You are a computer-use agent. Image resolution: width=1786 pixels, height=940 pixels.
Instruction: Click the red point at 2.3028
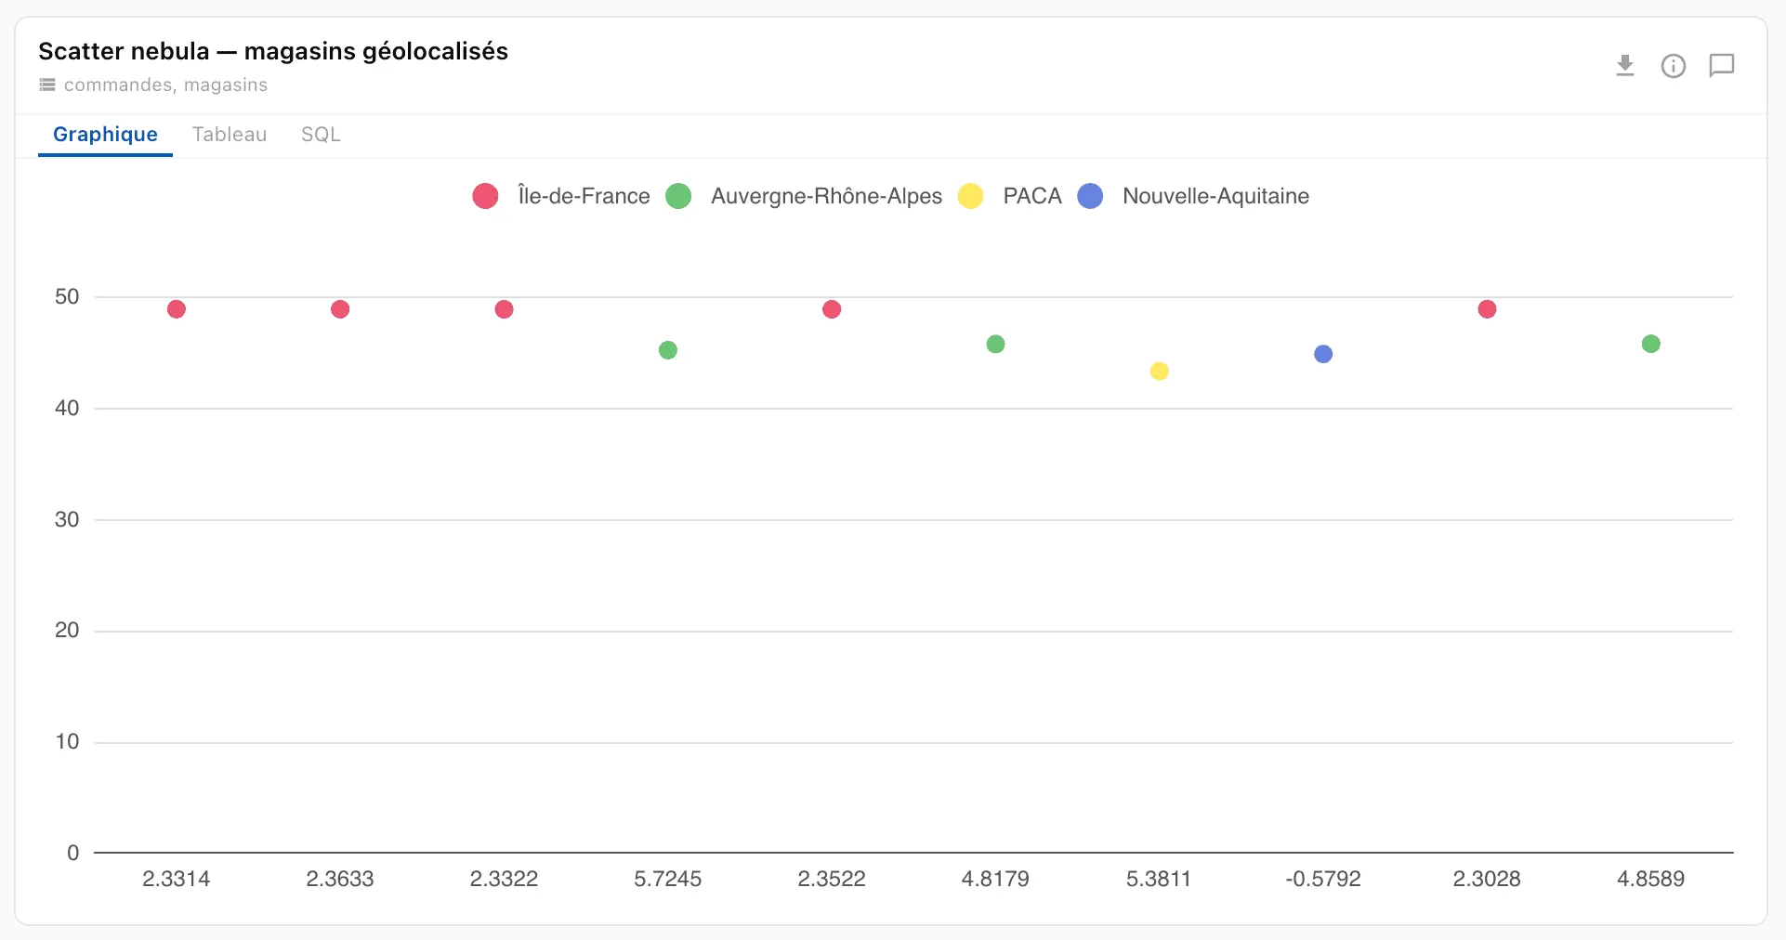pos(1487,309)
